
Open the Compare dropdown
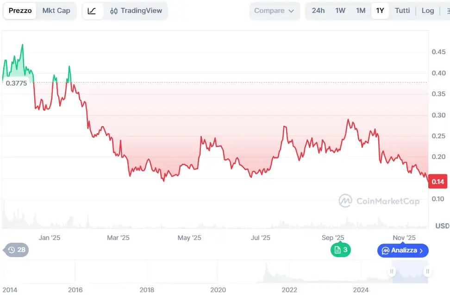[x=275, y=11]
